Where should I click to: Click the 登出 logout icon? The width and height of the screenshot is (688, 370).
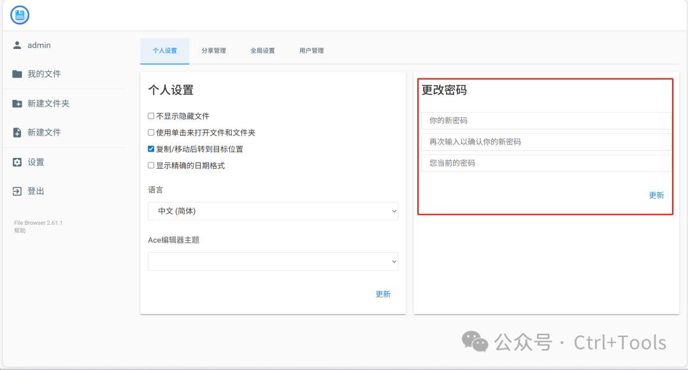pos(17,191)
